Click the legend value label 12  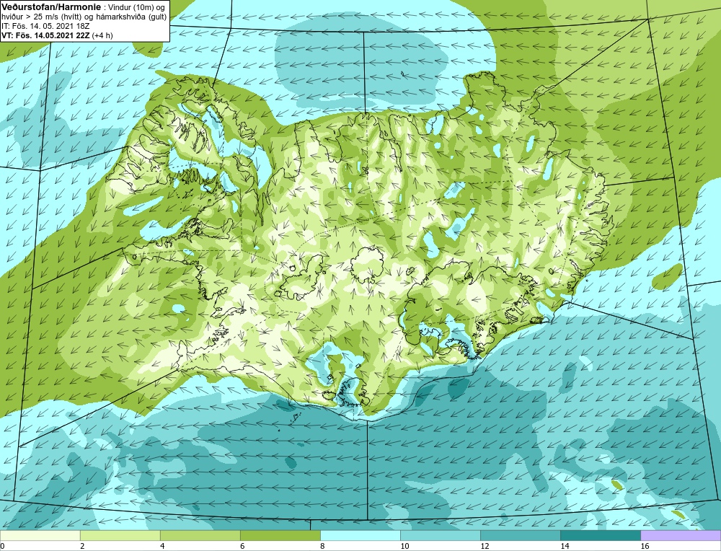pyautogui.click(x=485, y=546)
